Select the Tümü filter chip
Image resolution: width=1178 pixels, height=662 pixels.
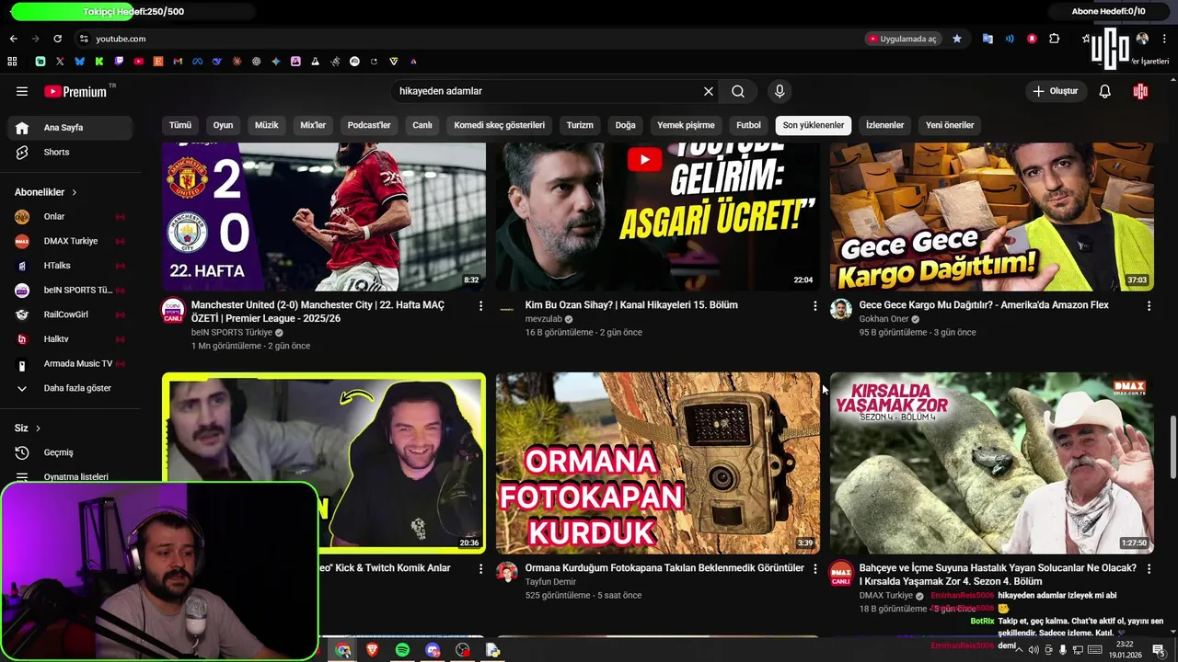(180, 125)
